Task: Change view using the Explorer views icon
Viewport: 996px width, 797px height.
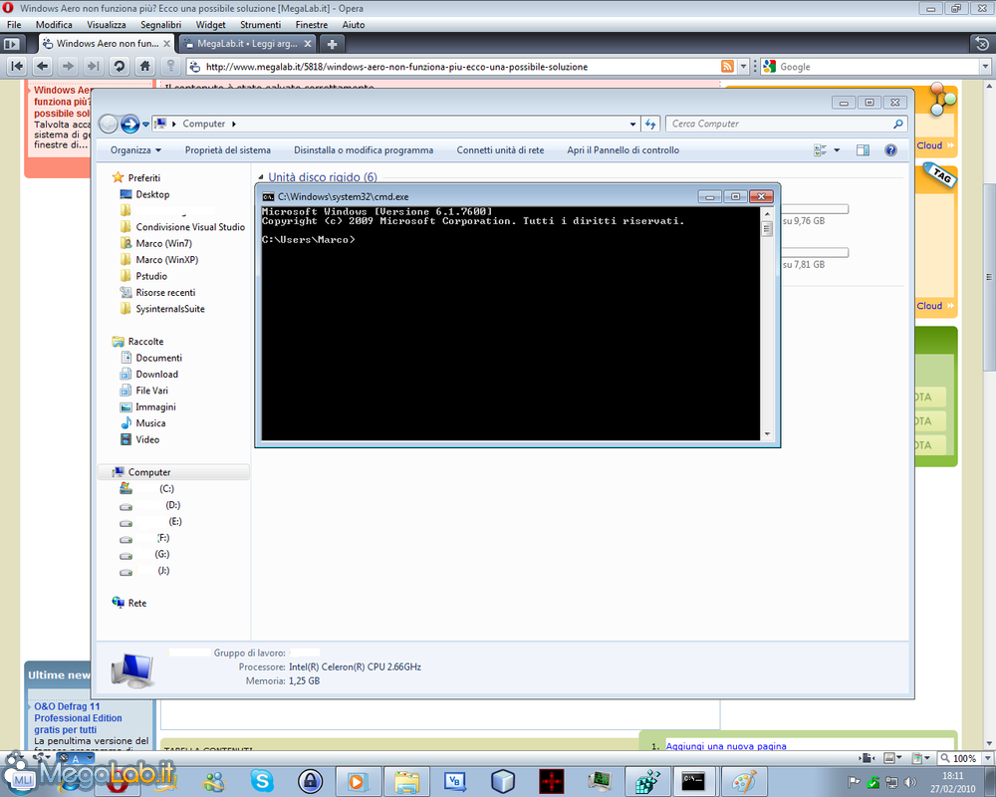Action: [x=821, y=150]
